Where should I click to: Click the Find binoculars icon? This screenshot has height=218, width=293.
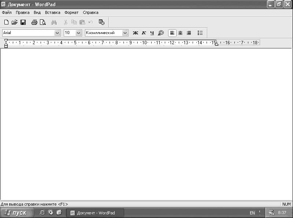click(x=54, y=22)
